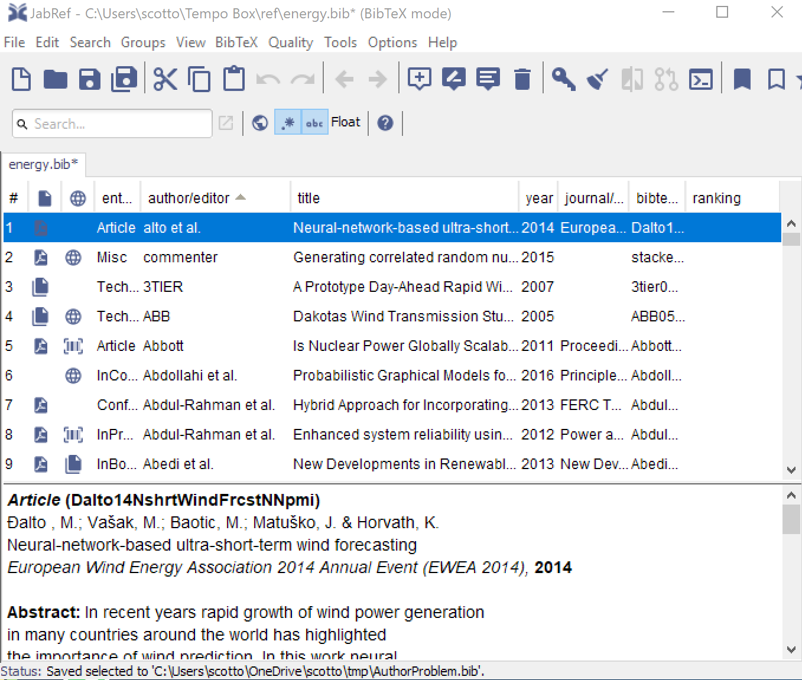Cut the selected entry with scissors
802x680 pixels.
tap(165, 79)
